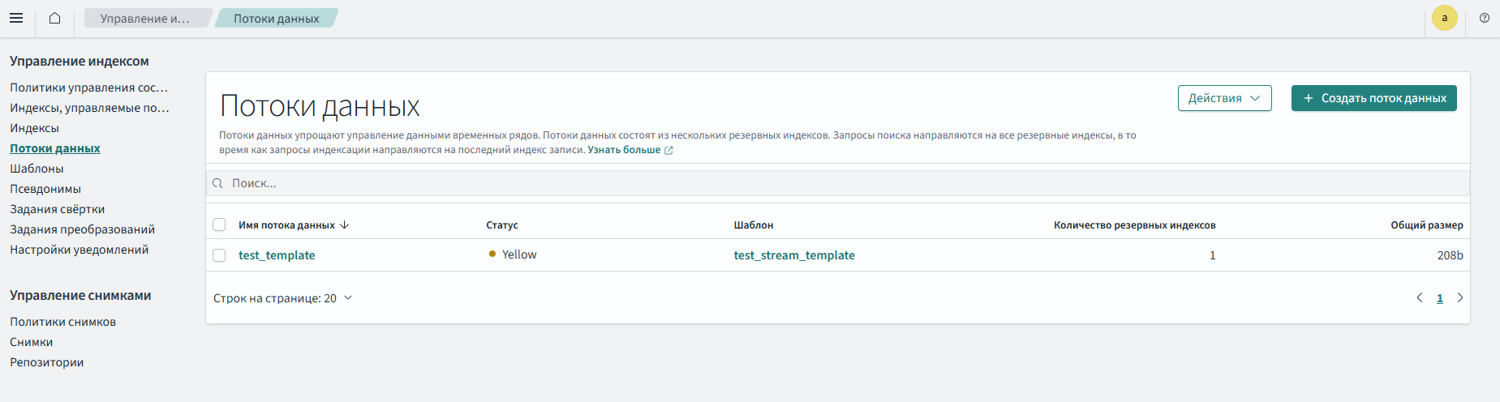Screen dimensions: 1500x402
Task: Open Шаблоны in the sidebar
Action: tap(37, 169)
